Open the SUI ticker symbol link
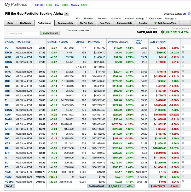The width and height of the screenshot is (191, 192). (7, 163)
